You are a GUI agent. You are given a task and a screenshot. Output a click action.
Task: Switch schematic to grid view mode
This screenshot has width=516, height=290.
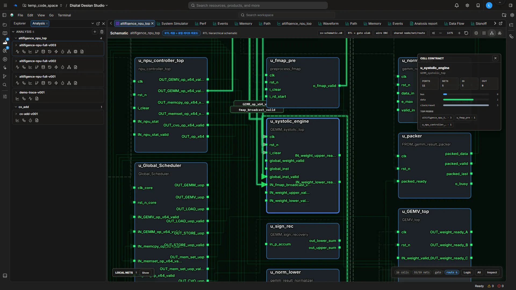[484, 33]
